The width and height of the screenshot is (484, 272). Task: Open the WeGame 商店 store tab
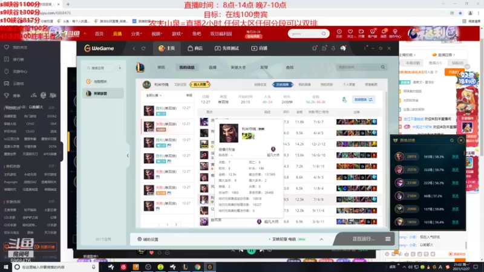click(x=195, y=48)
